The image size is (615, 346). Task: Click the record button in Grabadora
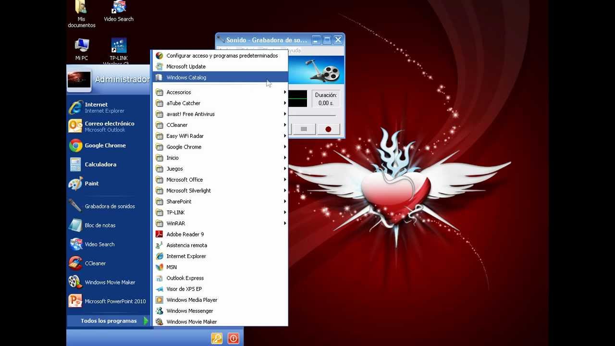coord(328,129)
